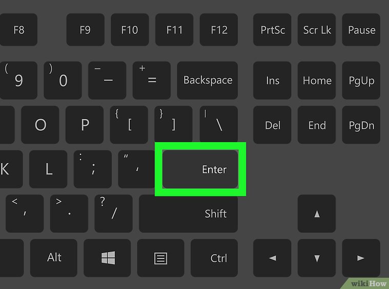389x289 pixels.
Task: Click the Alt key
Action: (x=54, y=258)
